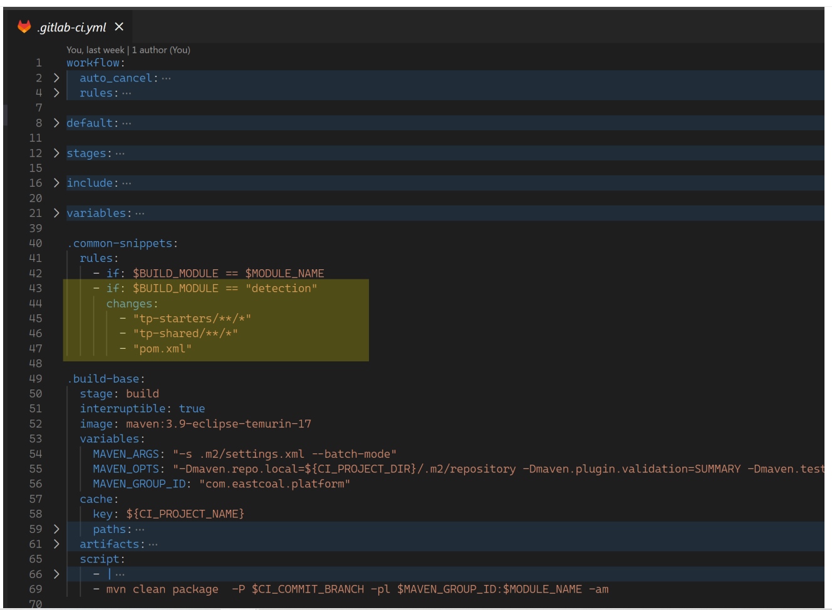Click the 'cache' key on line 57
Screen dimensions: 832x610
point(96,499)
